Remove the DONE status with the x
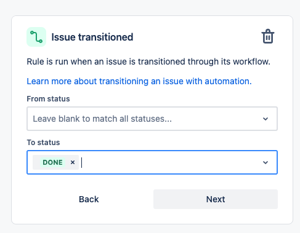300x233 pixels. click(73, 162)
